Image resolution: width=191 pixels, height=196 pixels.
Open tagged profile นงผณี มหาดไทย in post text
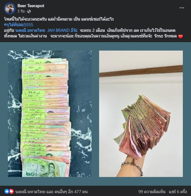tap(30, 30)
